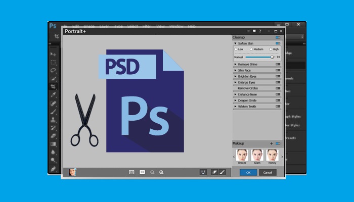The height and width of the screenshot is (202, 354).
Task: Click the Photoshop Ps logo
Action: pyautogui.click(x=53, y=26)
